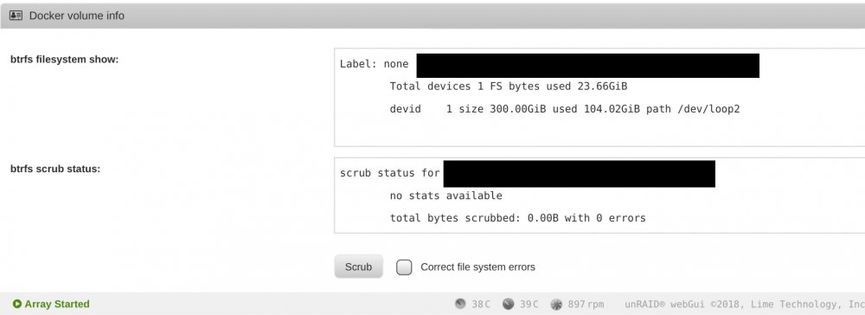The height and width of the screenshot is (315, 865).
Task: Click the 39 C temperature icon
Action: click(x=508, y=304)
